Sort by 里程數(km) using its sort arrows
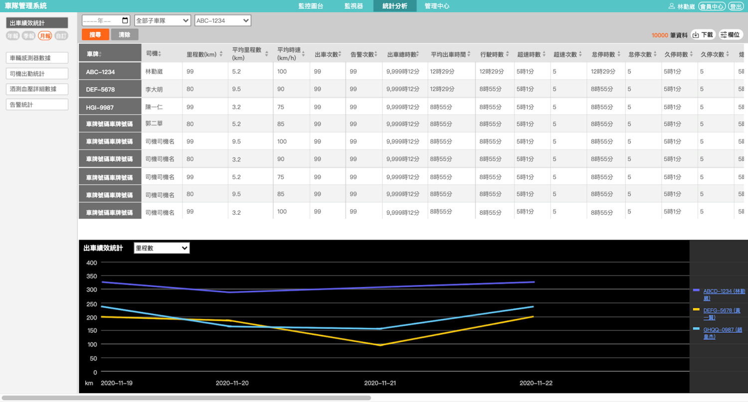 pos(221,54)
